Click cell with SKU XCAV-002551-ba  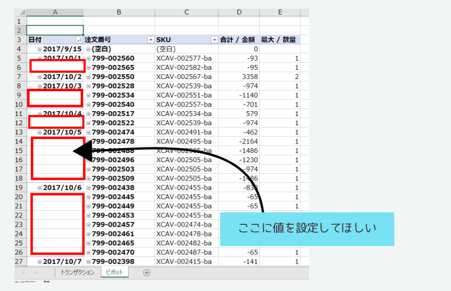pyautogui.click(x=187, y=95)
